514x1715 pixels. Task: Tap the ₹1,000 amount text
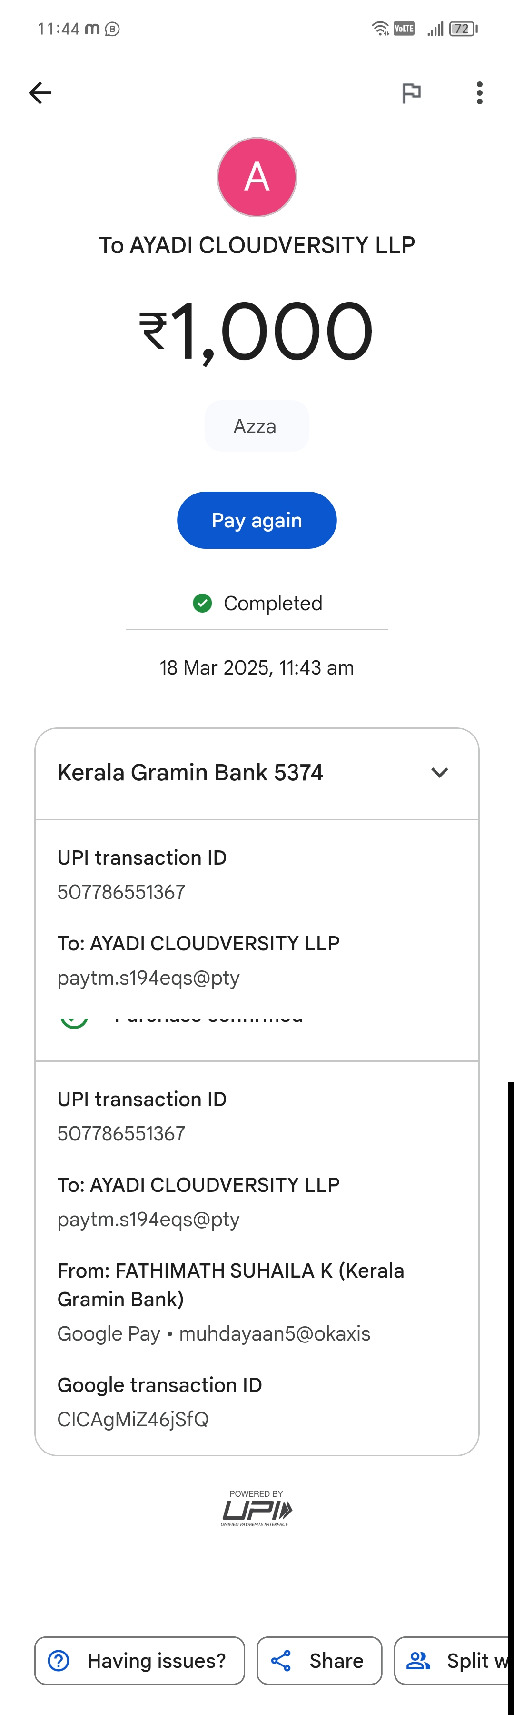[x=257, y=331]
